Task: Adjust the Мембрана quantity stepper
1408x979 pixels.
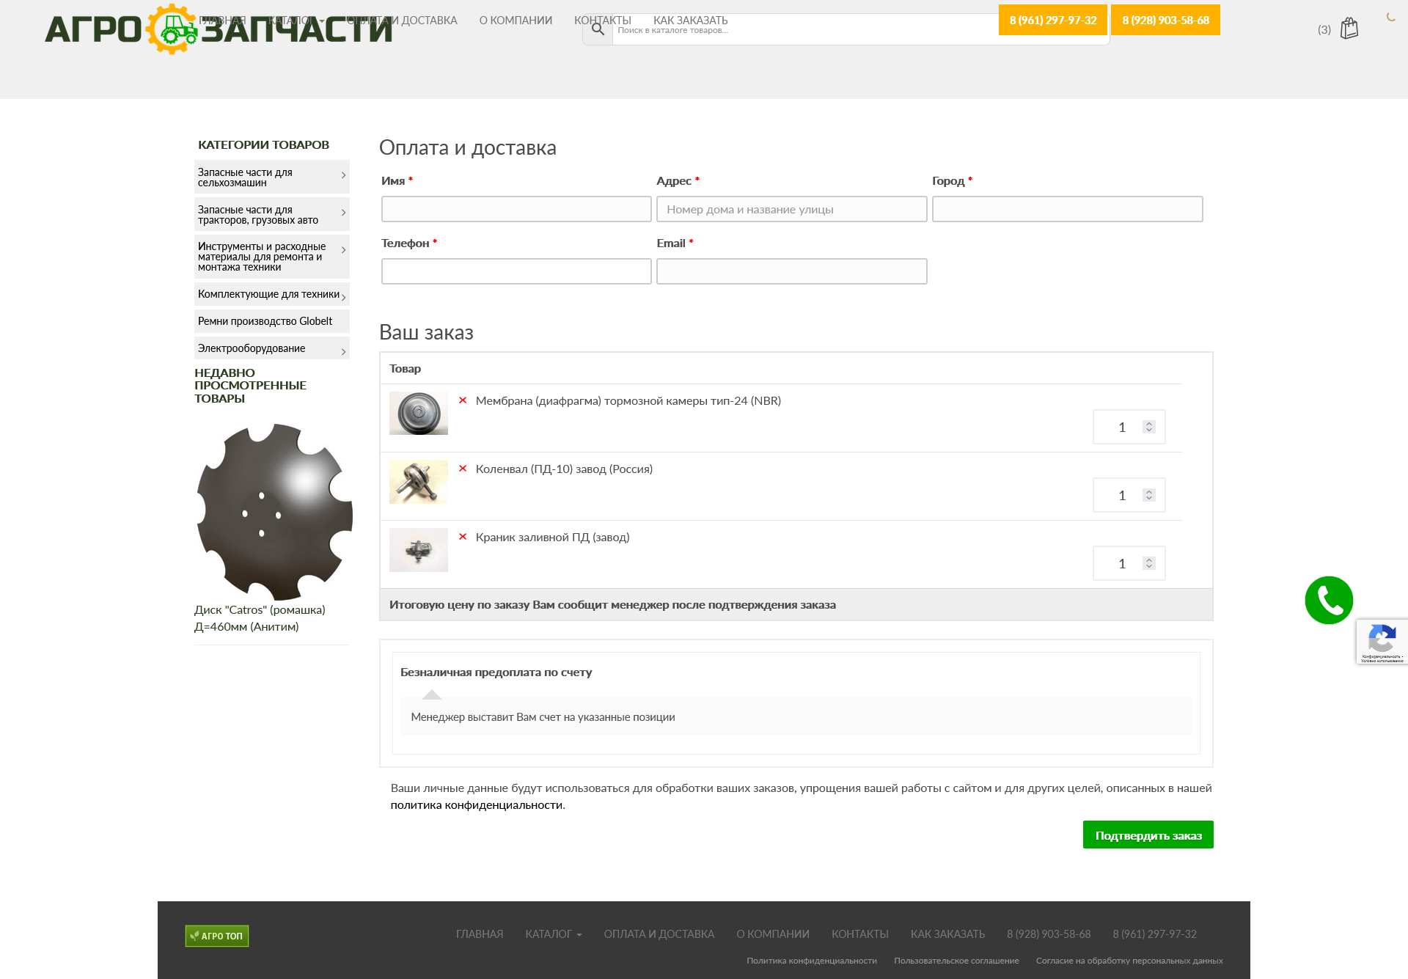Action: pos(1148,427)
